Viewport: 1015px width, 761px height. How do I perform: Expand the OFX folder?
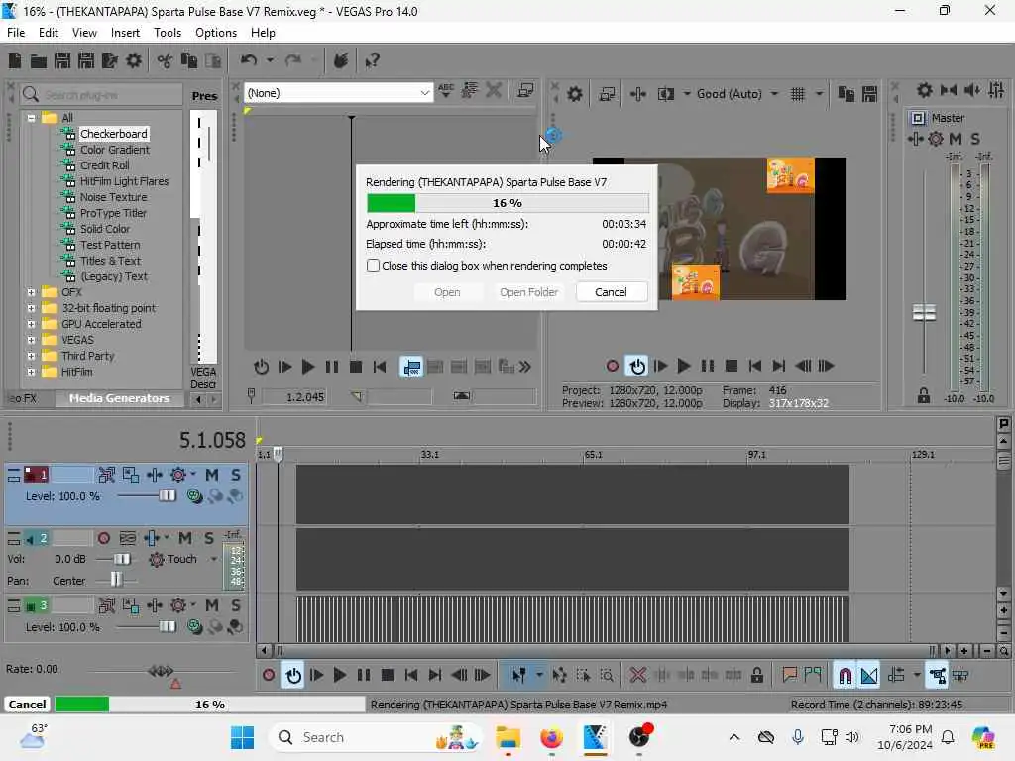[x=31, y=292]
